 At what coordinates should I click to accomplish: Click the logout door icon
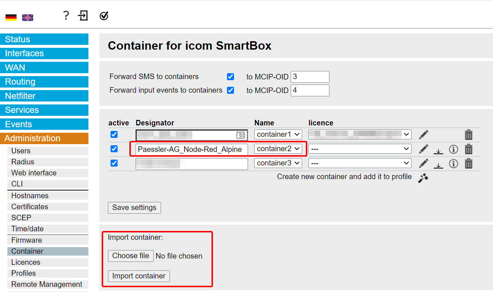[x=83, y=15]
